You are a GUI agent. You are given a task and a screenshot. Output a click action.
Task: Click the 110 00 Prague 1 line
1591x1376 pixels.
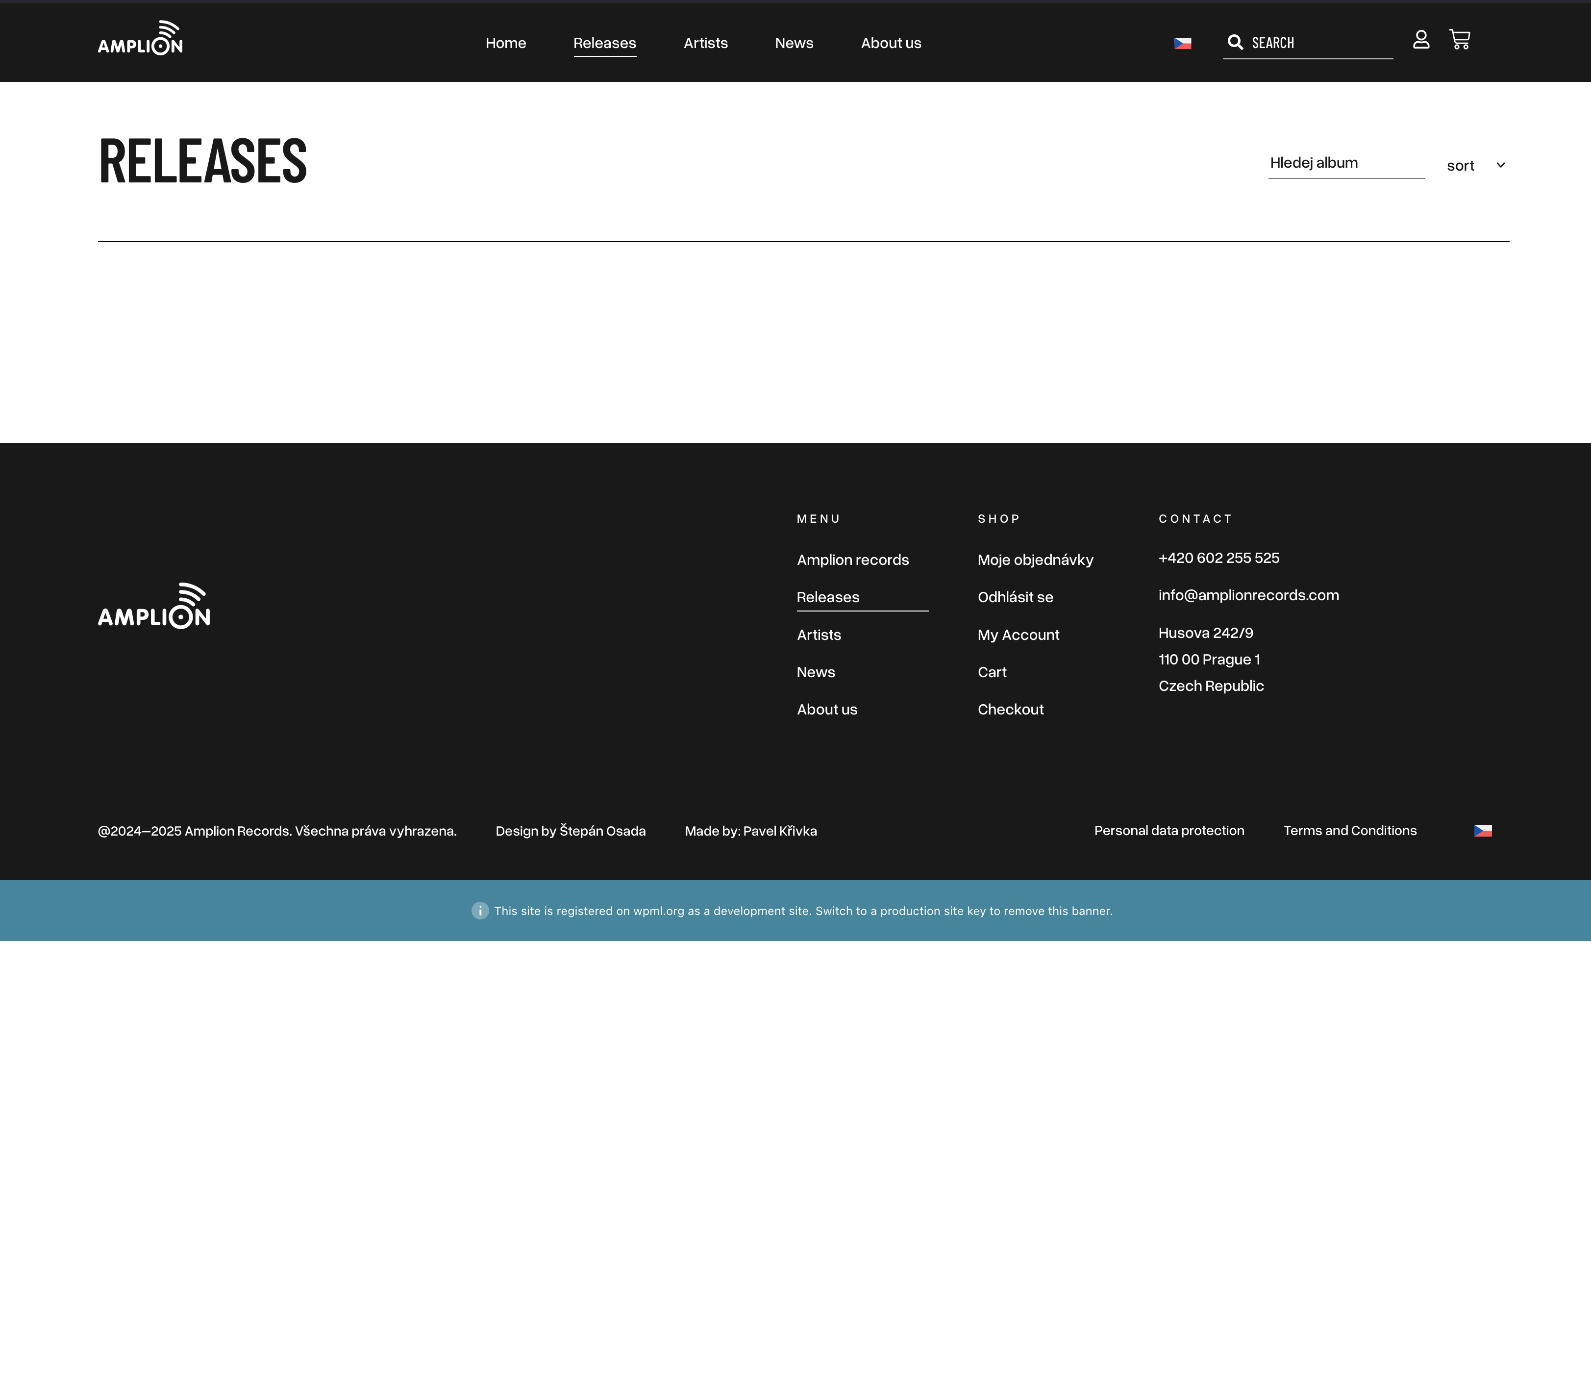[1209, 659]
